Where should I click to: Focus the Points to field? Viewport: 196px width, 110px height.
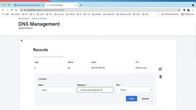click(x=95, y=90)
